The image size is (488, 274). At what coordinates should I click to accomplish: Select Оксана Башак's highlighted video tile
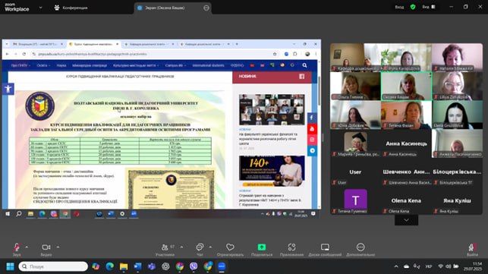click(406, 86)
